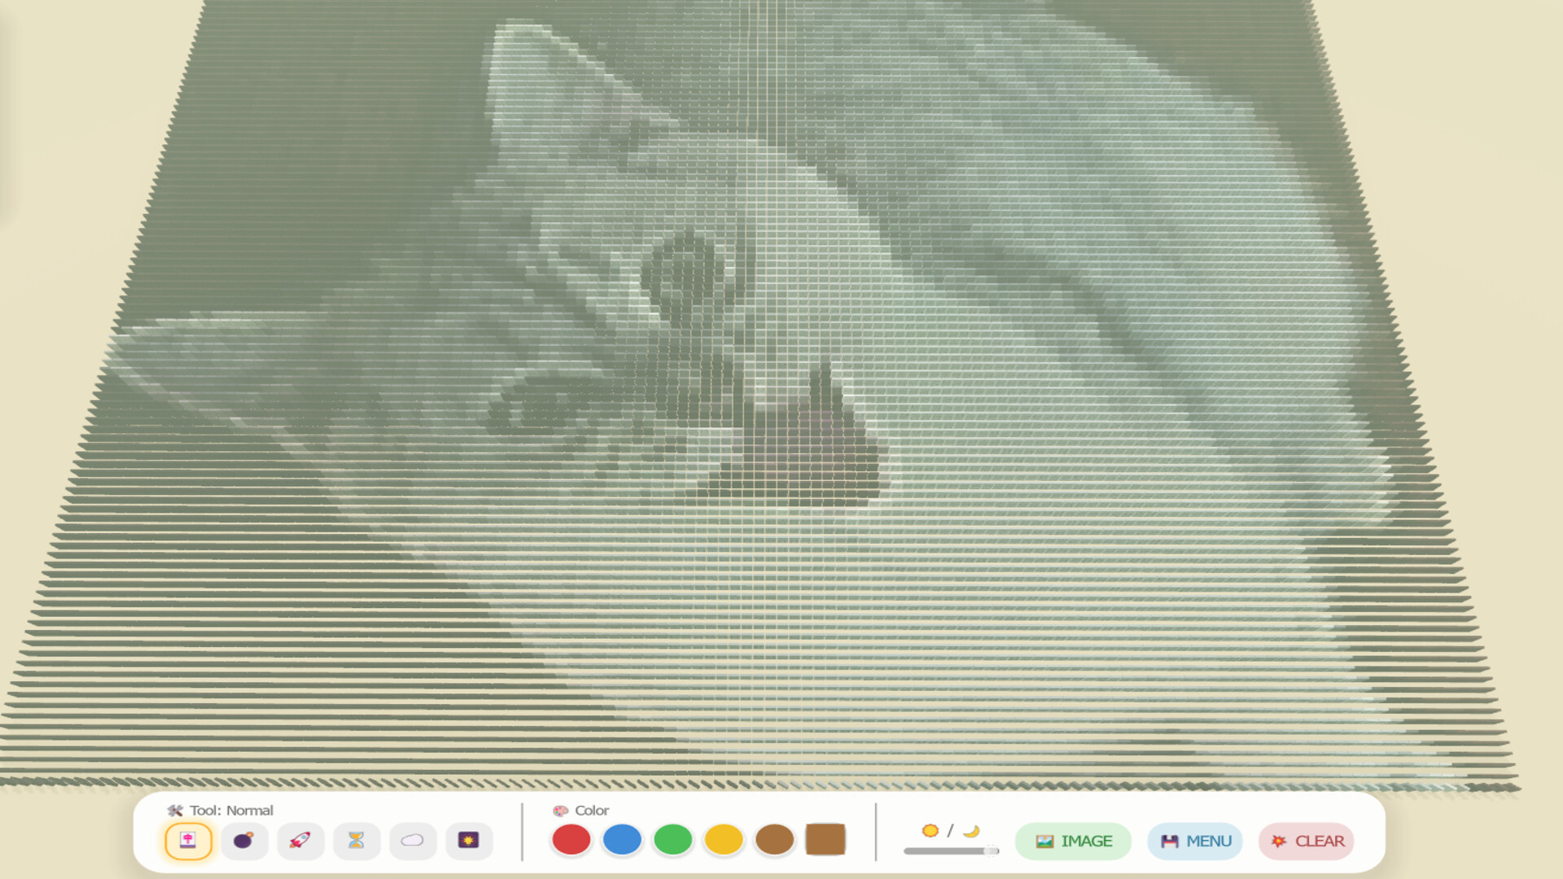This screenshot has height=879, width=1563.
Task: Select the cloud tool
Action: 413,841
